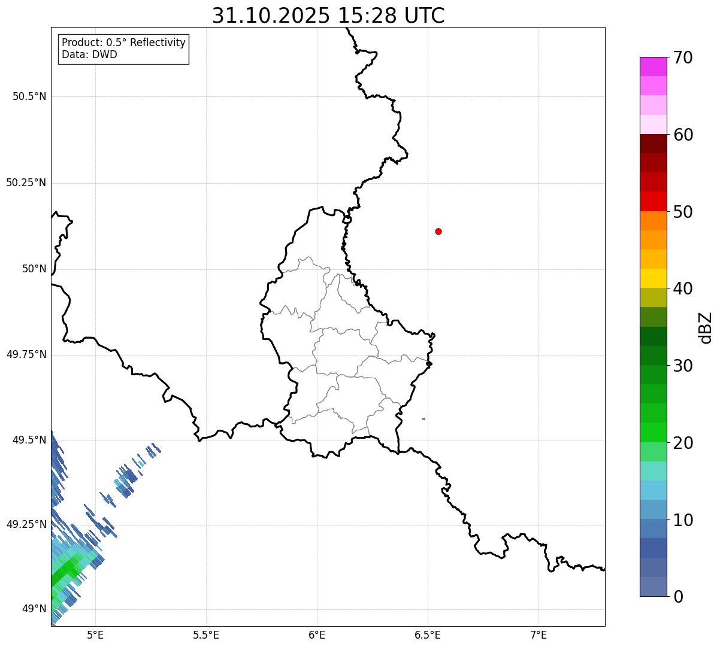Image resolution: width=720 pixels, height=647 pixels.
Task: Click the '7°E' longitude label
Action: (x=539, y=635)
